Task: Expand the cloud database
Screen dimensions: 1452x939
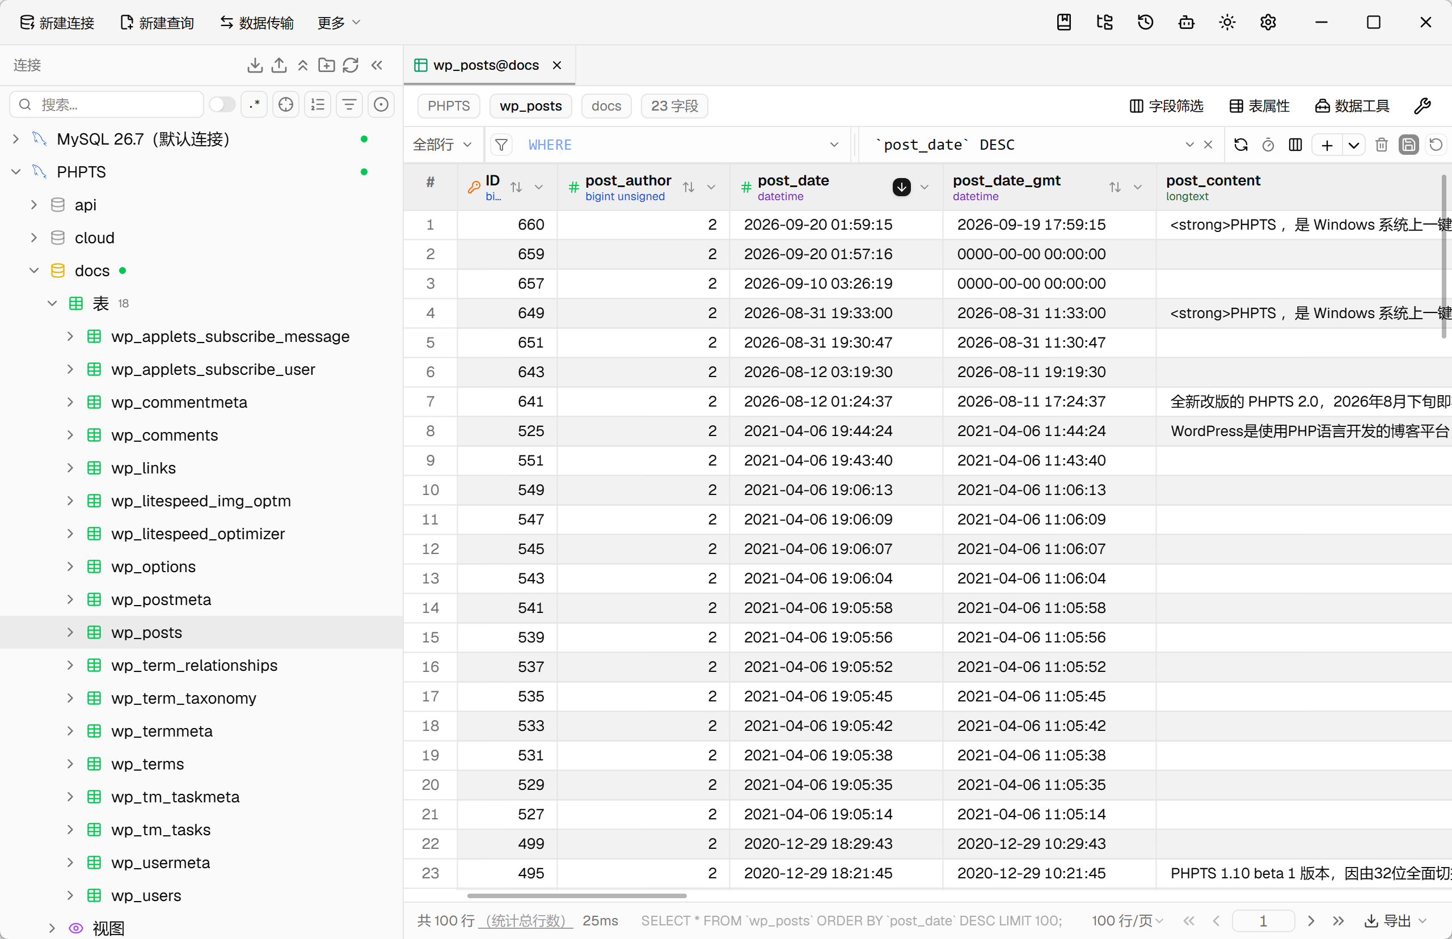Action: [x=34, y=238]
